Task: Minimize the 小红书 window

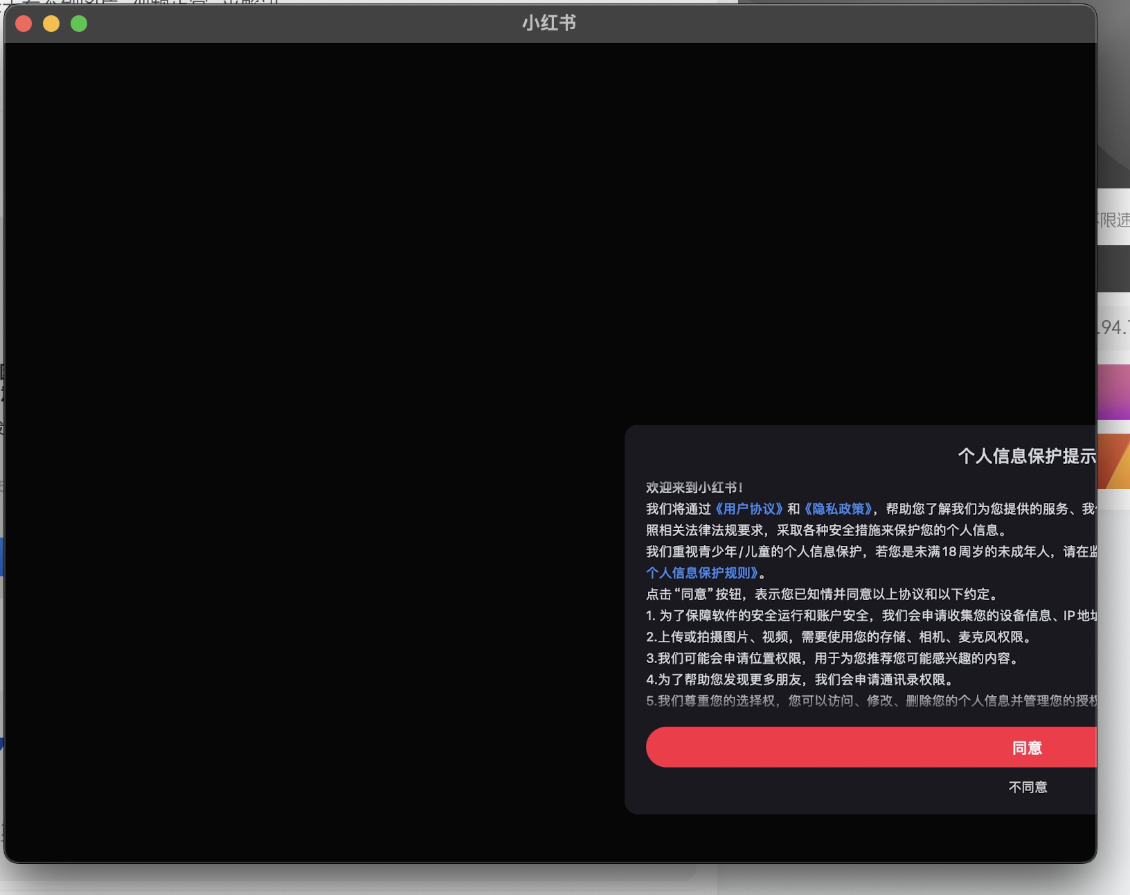Action: (51, 23)
